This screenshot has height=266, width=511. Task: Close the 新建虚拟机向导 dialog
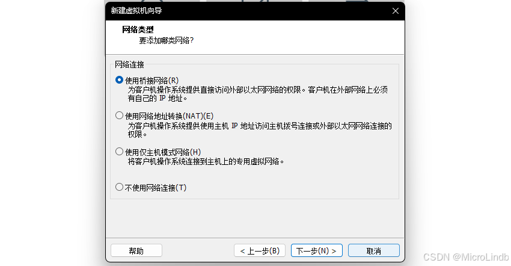click(396, 11)
